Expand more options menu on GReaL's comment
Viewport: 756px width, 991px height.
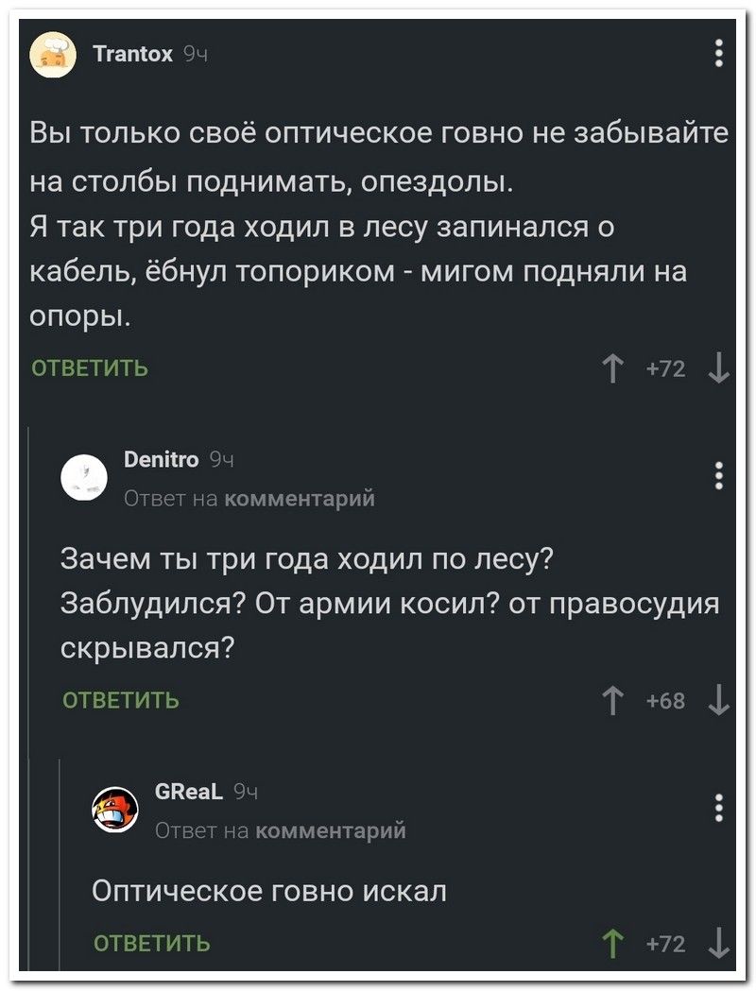point(719,810)
